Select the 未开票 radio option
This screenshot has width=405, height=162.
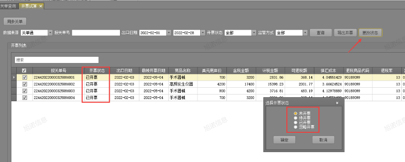(295, 113)
